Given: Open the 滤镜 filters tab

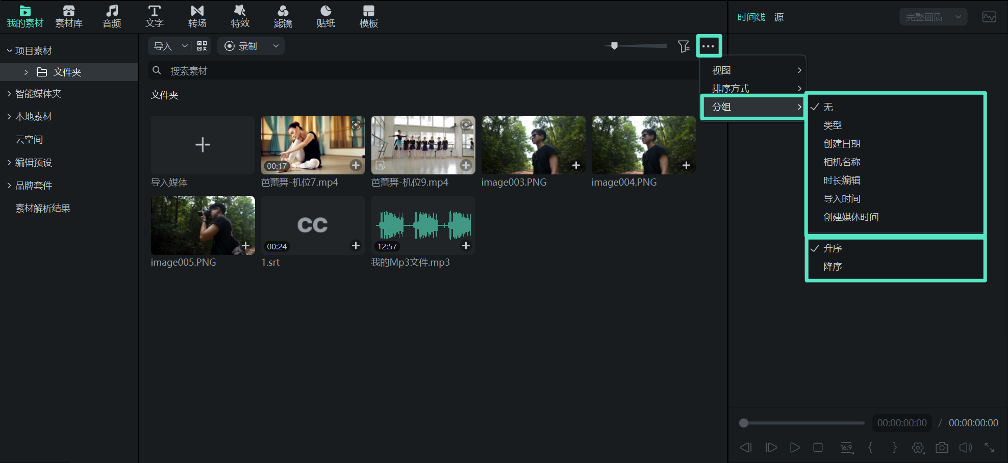Looking at the screenshot, I should click(283, 17).
